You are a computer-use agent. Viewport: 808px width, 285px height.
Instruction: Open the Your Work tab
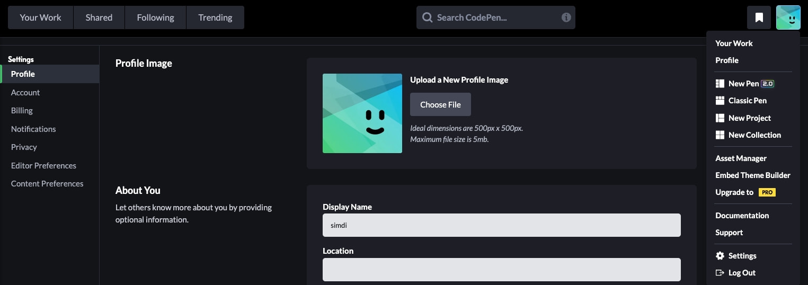coord(40,17)
